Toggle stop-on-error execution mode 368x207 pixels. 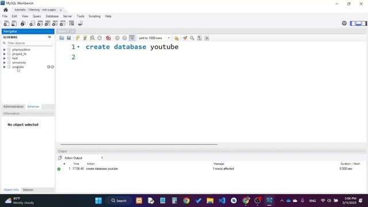(108, 38)
